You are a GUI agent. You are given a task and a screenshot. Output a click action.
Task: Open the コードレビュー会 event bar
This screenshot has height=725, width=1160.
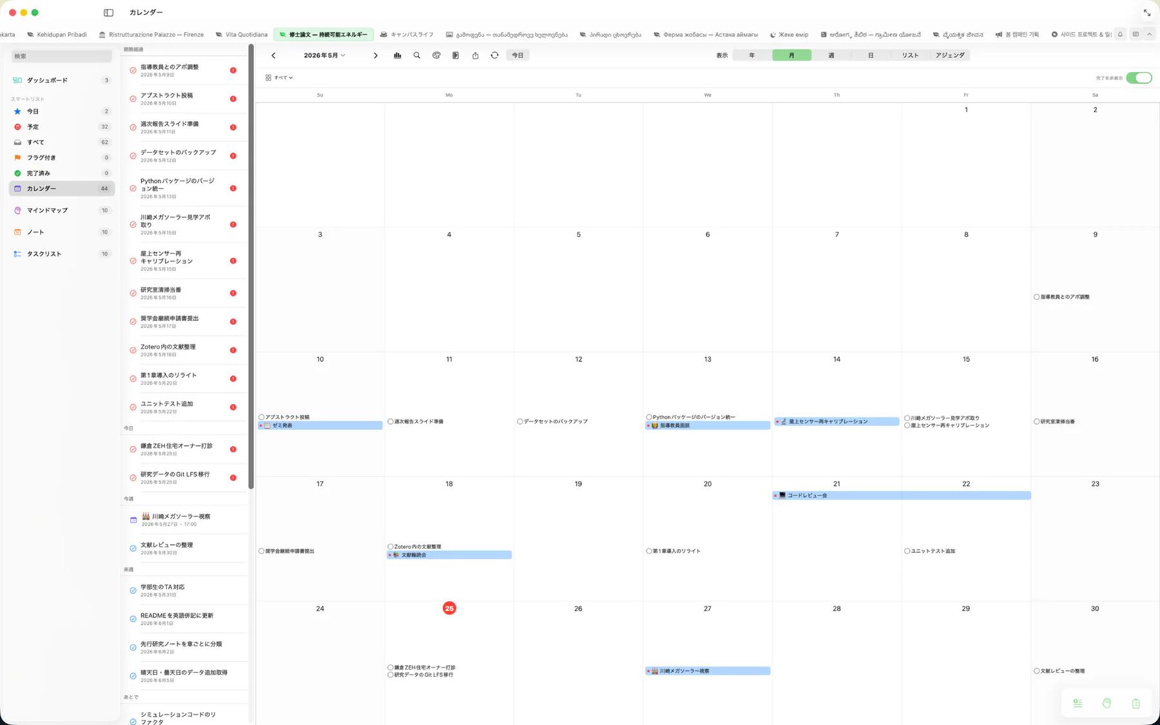click(902, 496)
